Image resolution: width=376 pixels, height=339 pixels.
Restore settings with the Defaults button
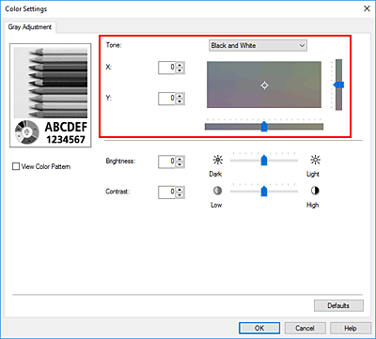338,305
